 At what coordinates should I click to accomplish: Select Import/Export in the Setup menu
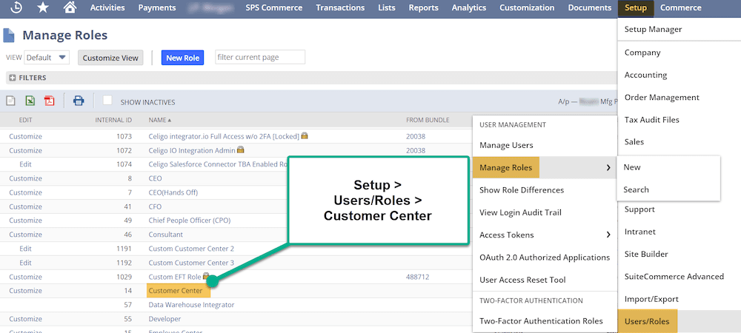651,299
